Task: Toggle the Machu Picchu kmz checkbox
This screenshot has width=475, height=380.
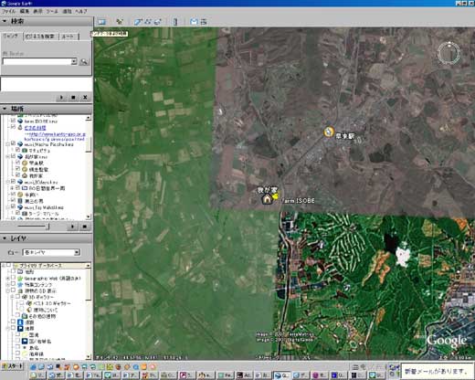Action: coord(13,143)
